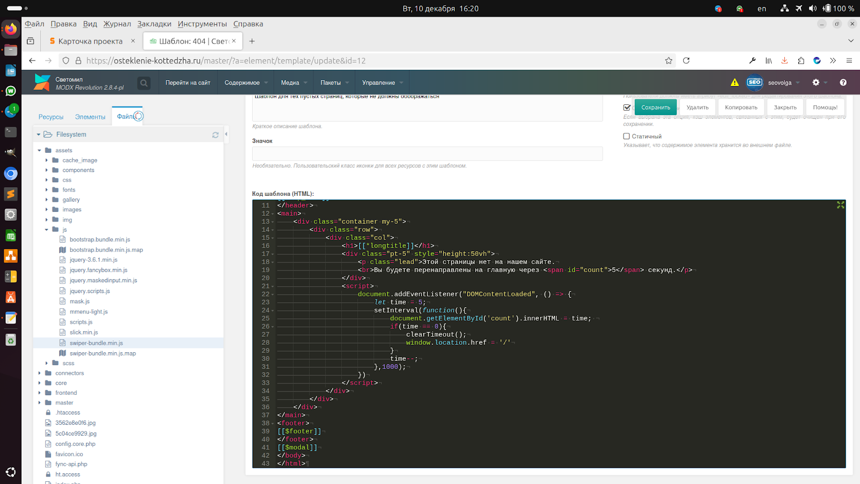
Task: Reload the page in Firefox
Action: (686, 61)
